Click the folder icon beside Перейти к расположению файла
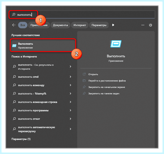 [84, 81]
